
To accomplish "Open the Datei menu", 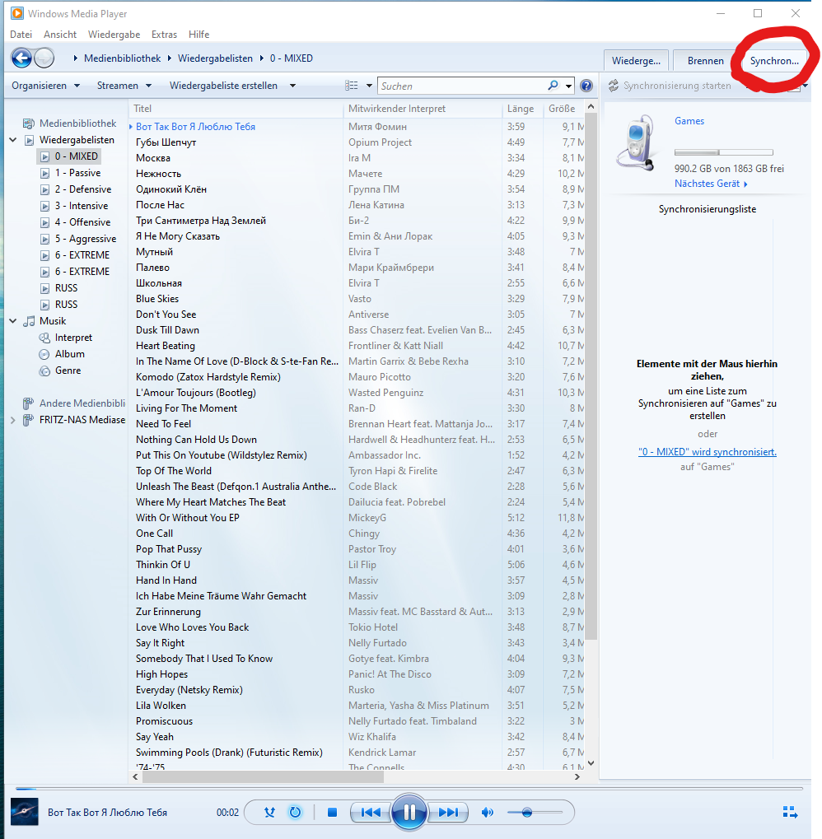I will point(21,35).
